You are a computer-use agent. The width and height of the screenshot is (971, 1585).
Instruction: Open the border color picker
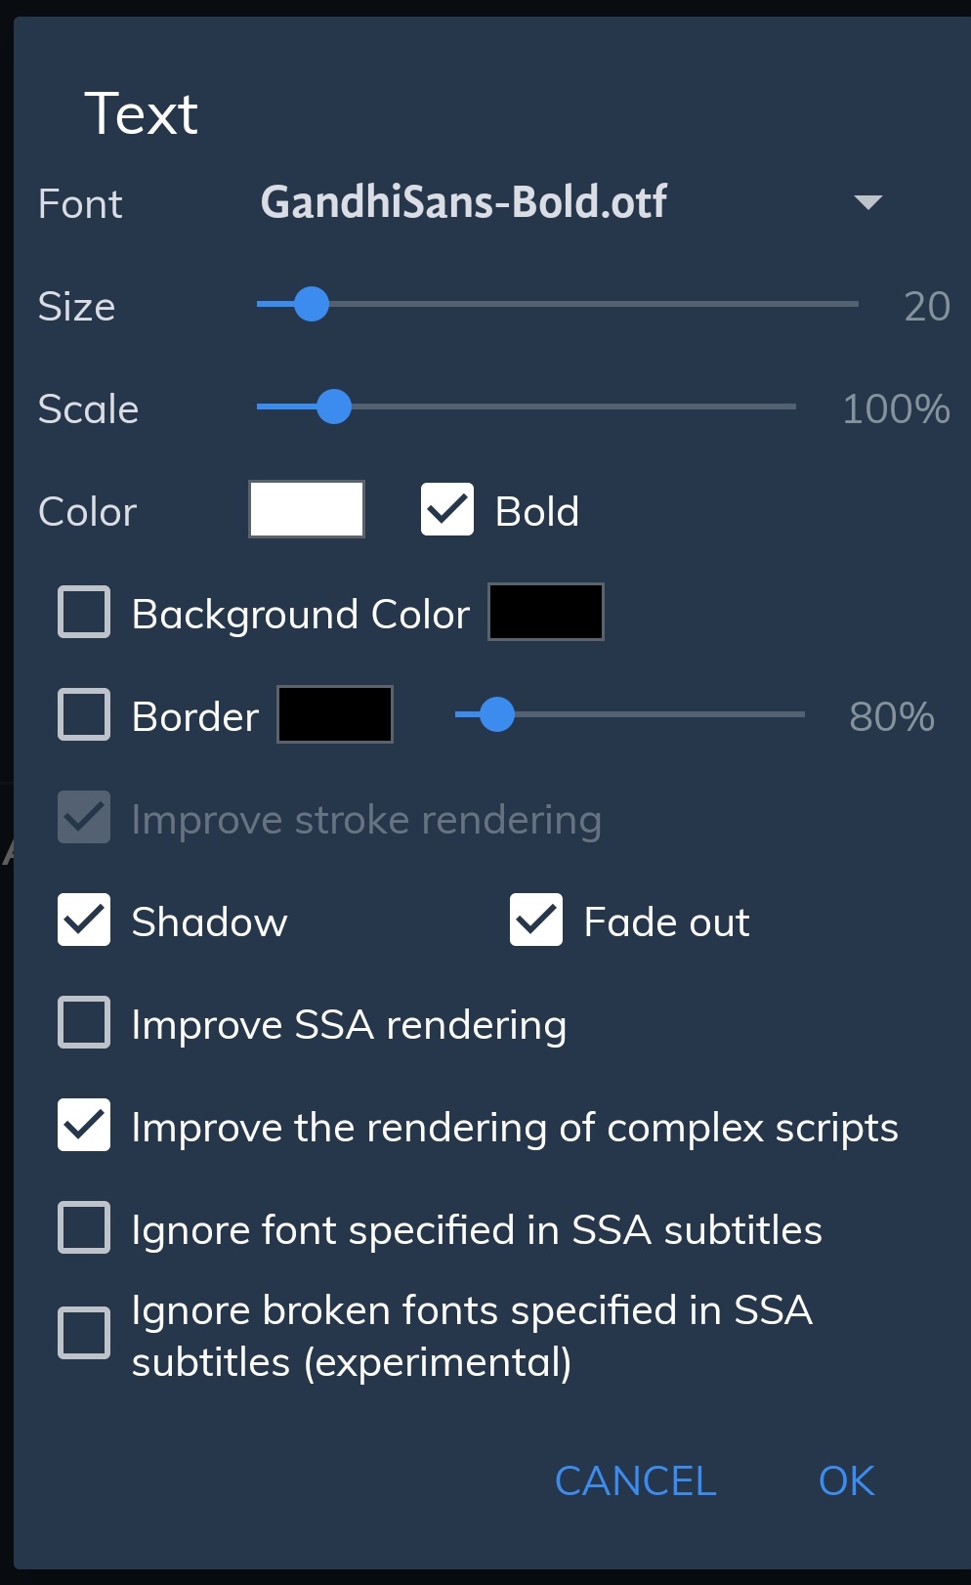pos(334,714)
